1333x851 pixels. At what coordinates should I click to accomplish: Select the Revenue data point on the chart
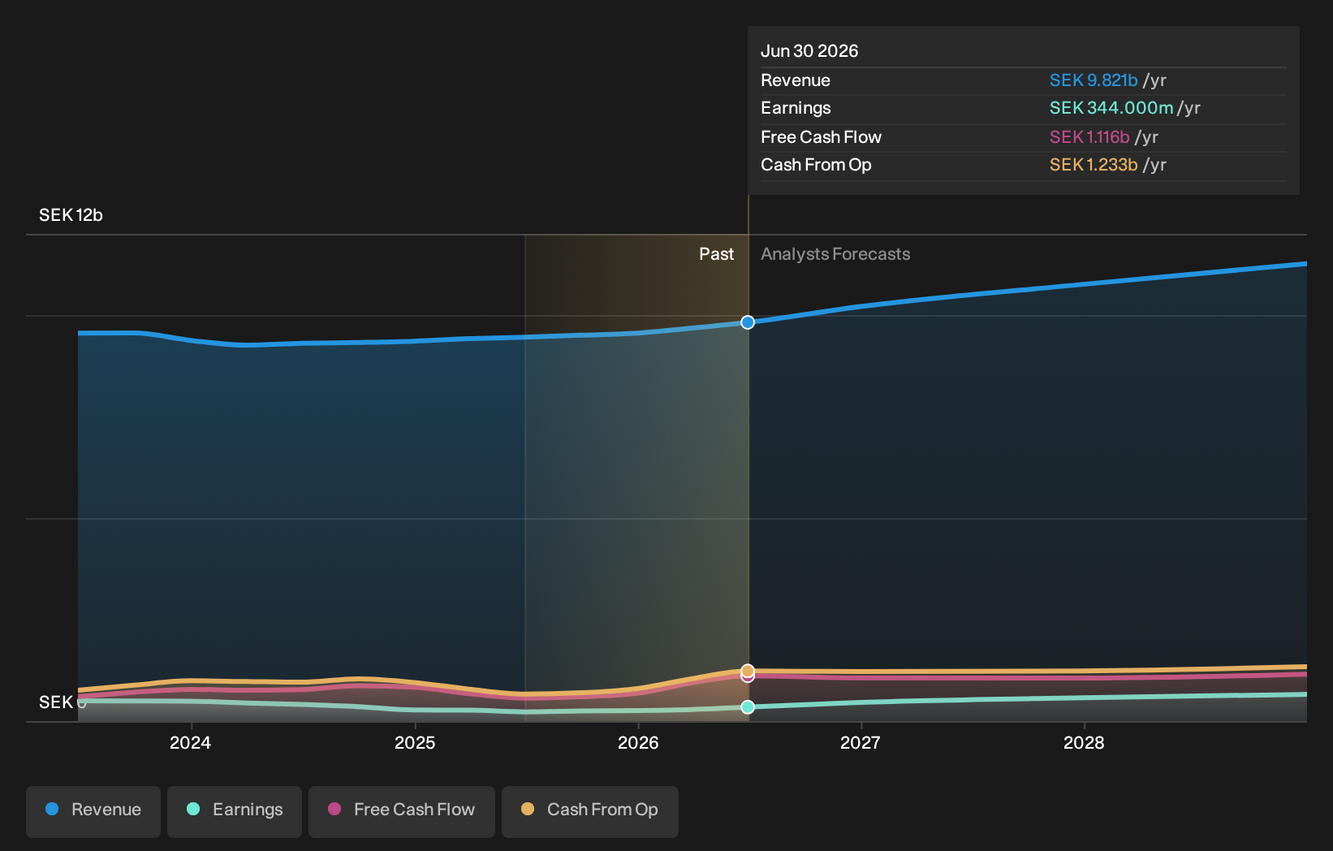point(748,322)
